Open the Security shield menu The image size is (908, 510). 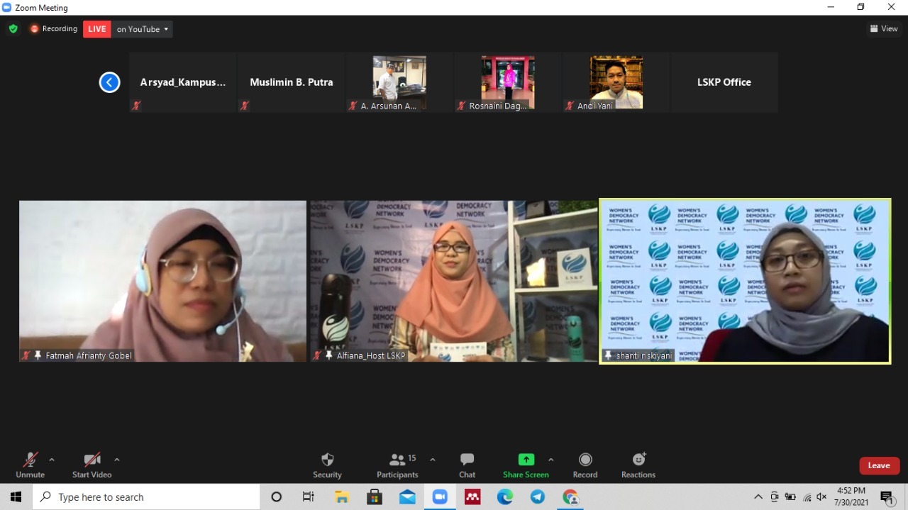click(327, 465)
